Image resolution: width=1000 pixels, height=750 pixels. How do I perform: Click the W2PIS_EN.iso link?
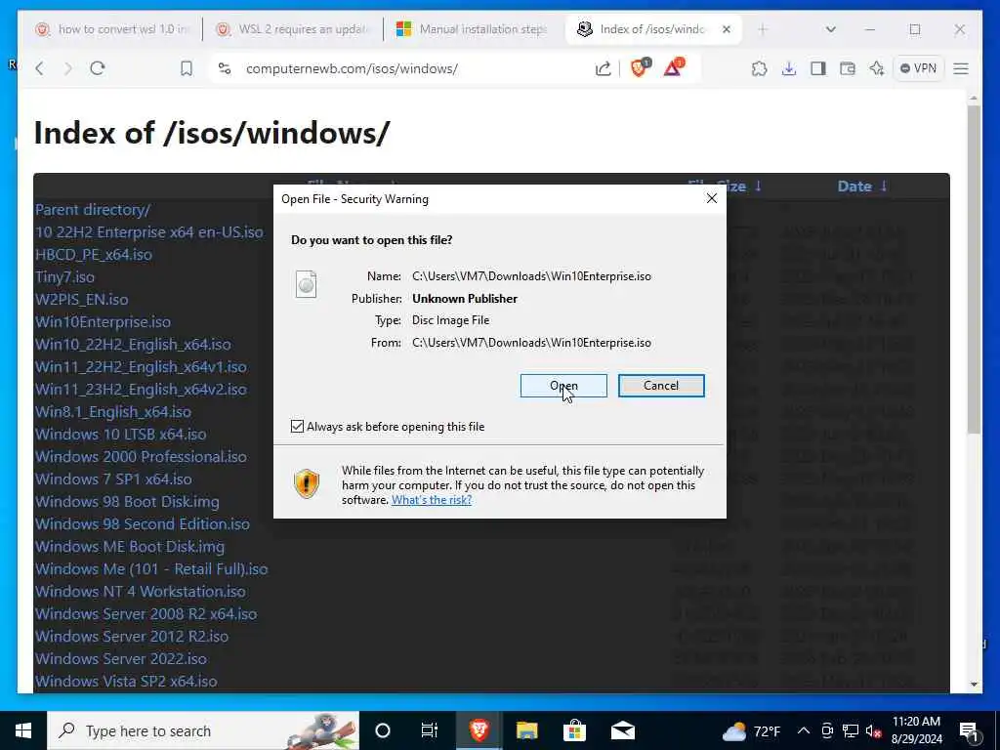[82, 299]
